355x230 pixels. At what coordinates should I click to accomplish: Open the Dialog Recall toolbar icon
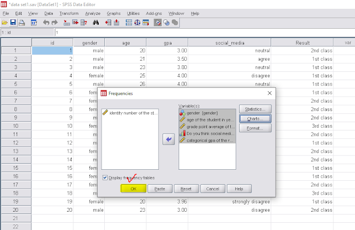[x=34, y=23]
